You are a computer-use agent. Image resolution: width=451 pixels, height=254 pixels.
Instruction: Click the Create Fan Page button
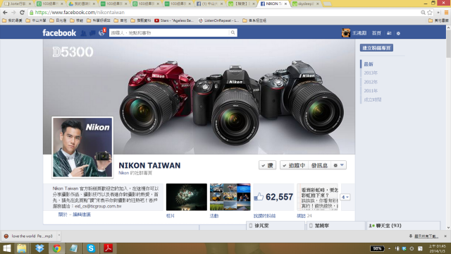pyautogui.click(x=376, y=48)
